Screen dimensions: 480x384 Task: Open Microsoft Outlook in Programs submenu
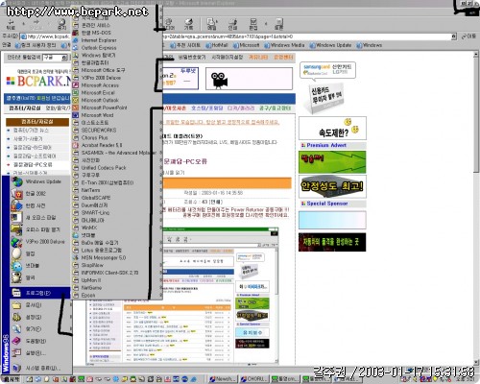(100, 100)
